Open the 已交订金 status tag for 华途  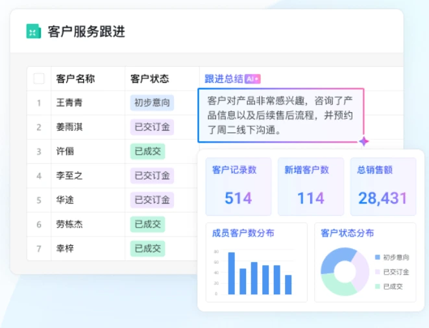click(152, 200)
